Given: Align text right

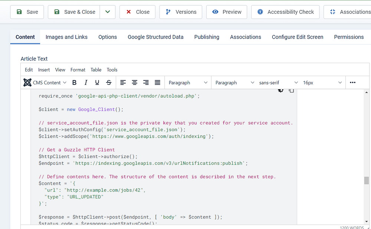Looking at the screenshot, I should point(146,82).
